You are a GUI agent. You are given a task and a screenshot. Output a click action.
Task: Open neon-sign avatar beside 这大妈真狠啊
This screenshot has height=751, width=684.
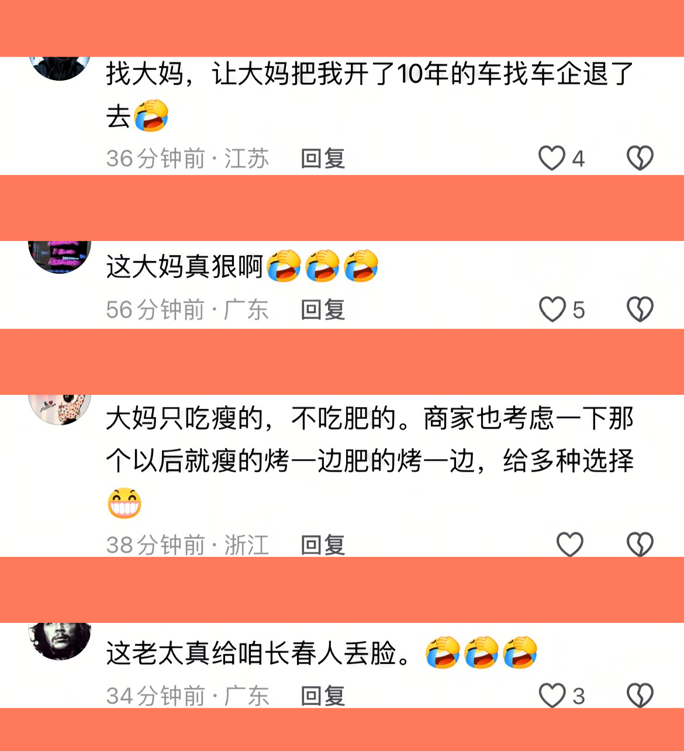click(60, 257)
